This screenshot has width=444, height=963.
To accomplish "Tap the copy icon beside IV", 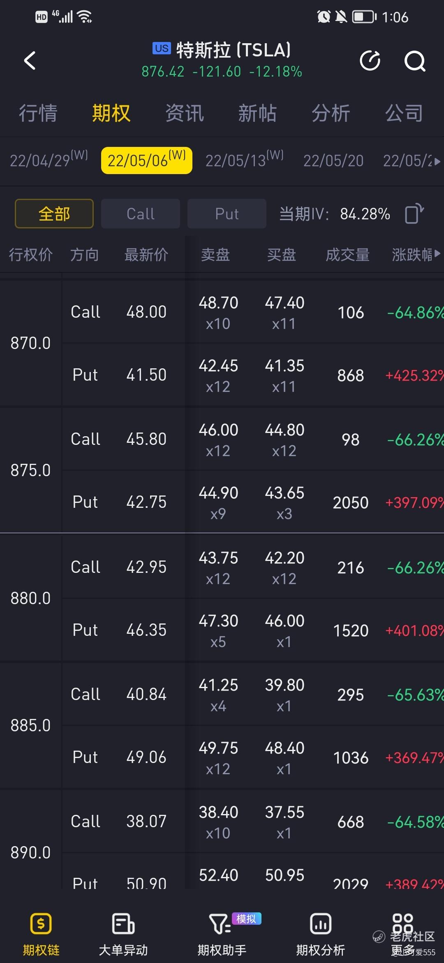I will (x=414, y=214).
